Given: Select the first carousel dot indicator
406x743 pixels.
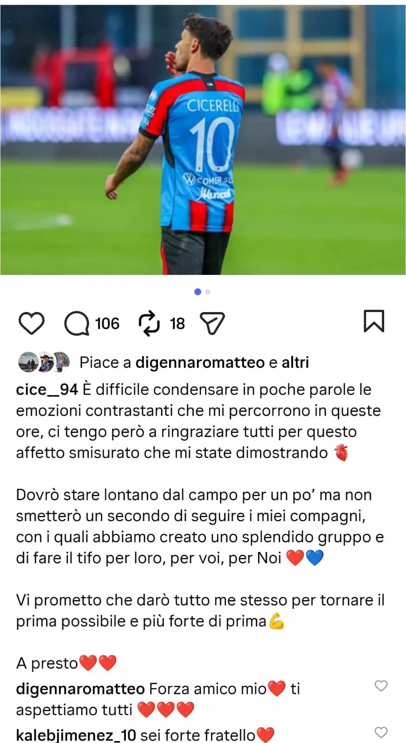Looking at the screenshot, I should pos(197,292).
